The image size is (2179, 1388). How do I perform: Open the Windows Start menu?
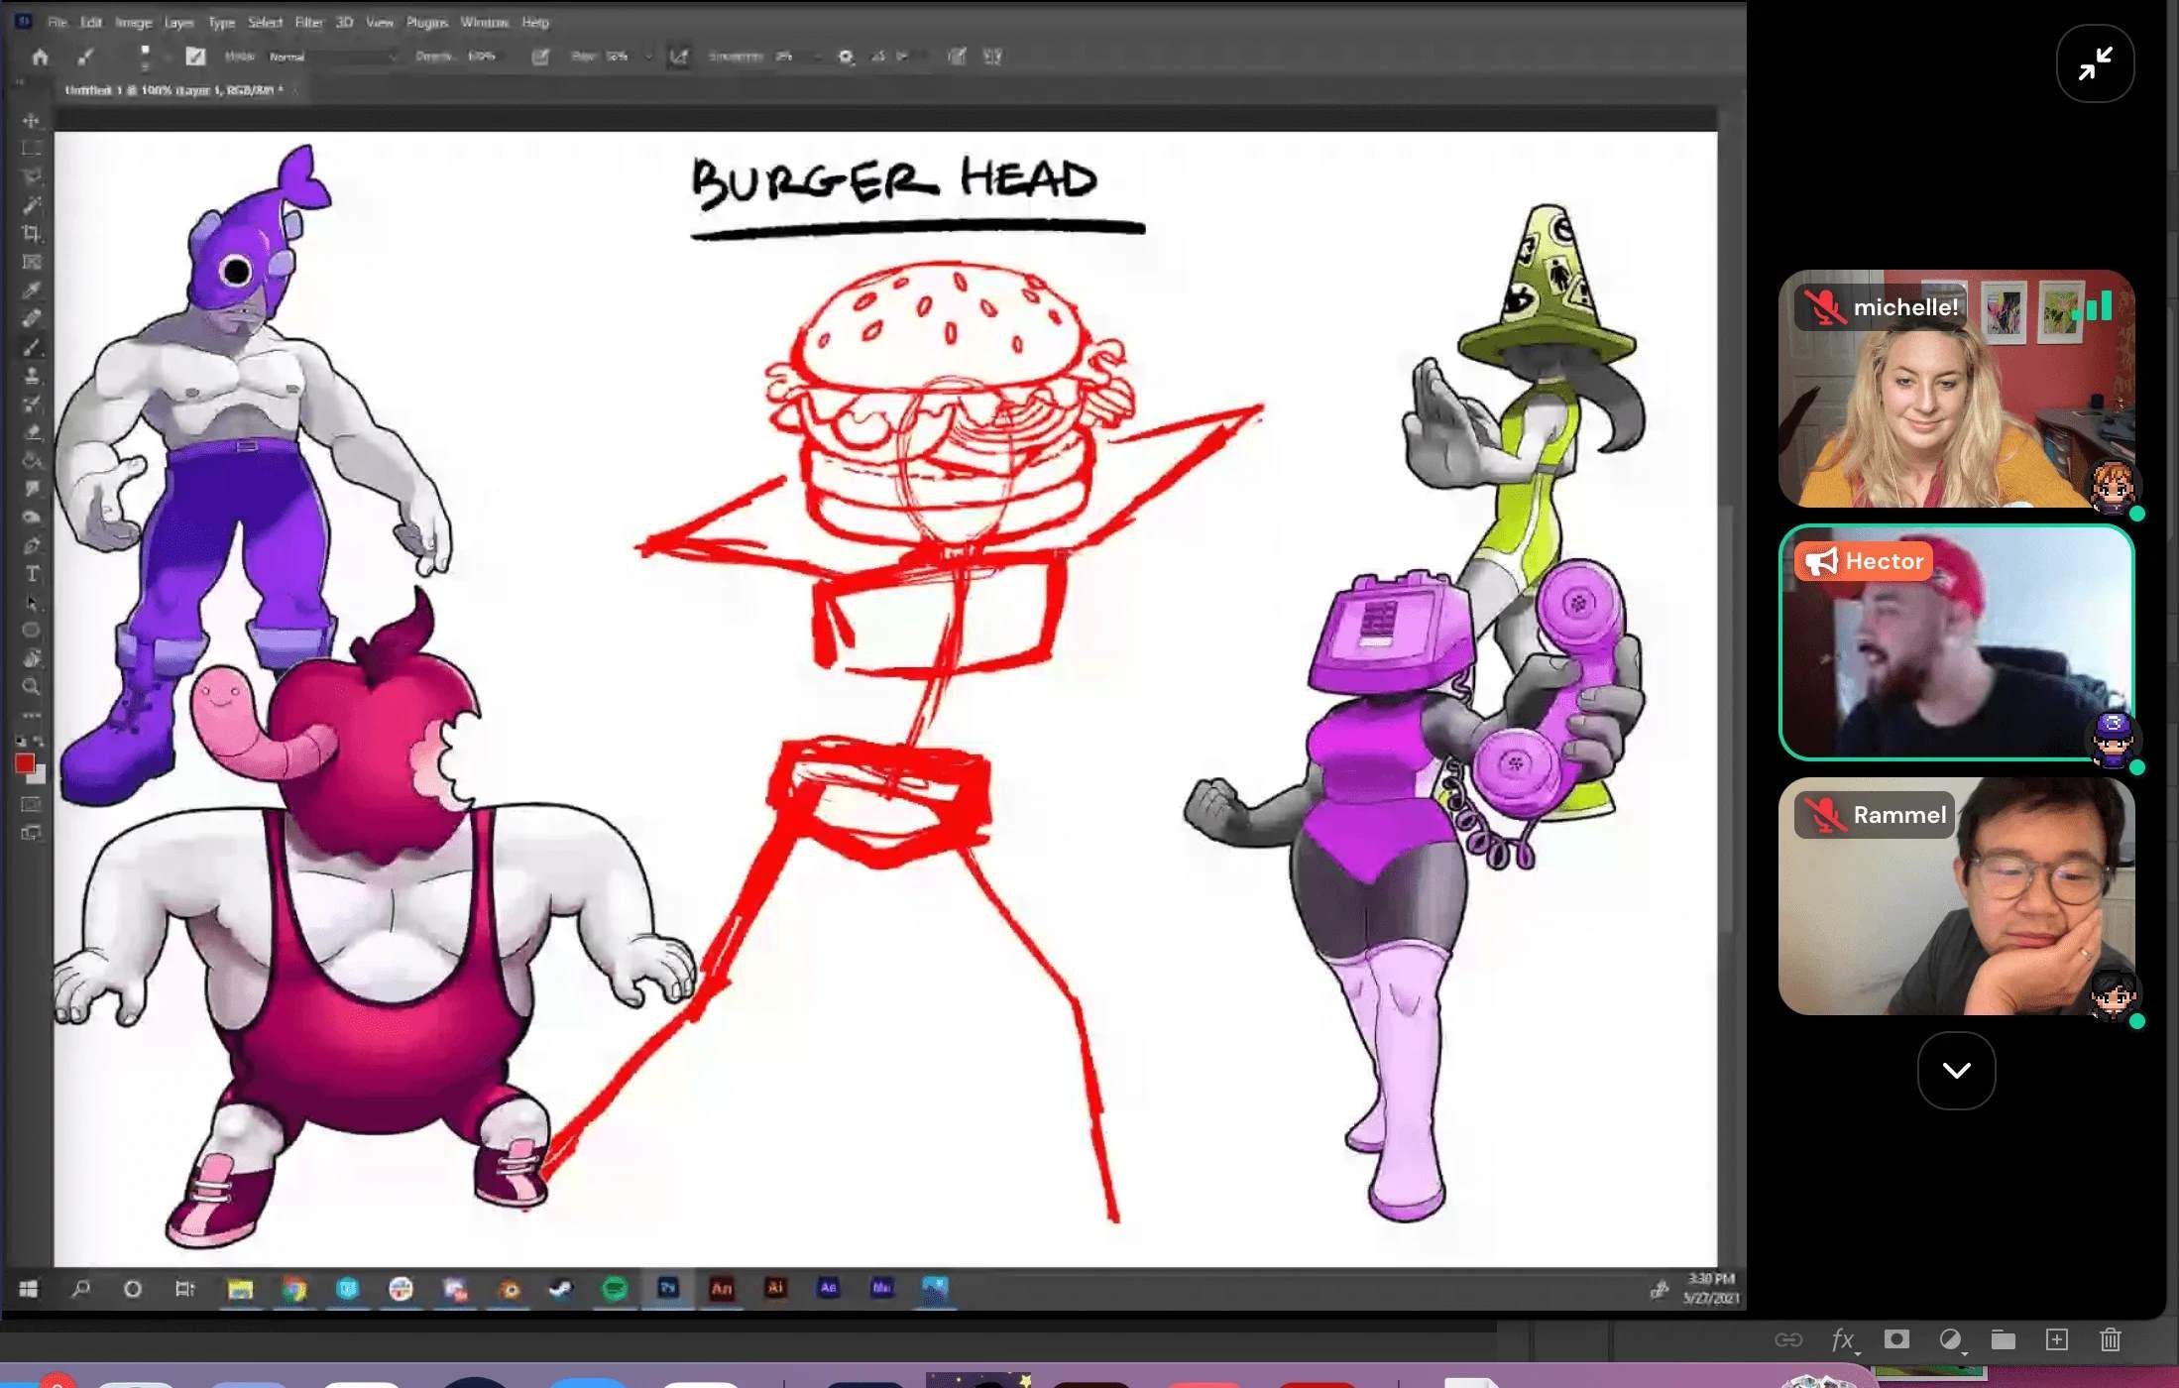28,1289
